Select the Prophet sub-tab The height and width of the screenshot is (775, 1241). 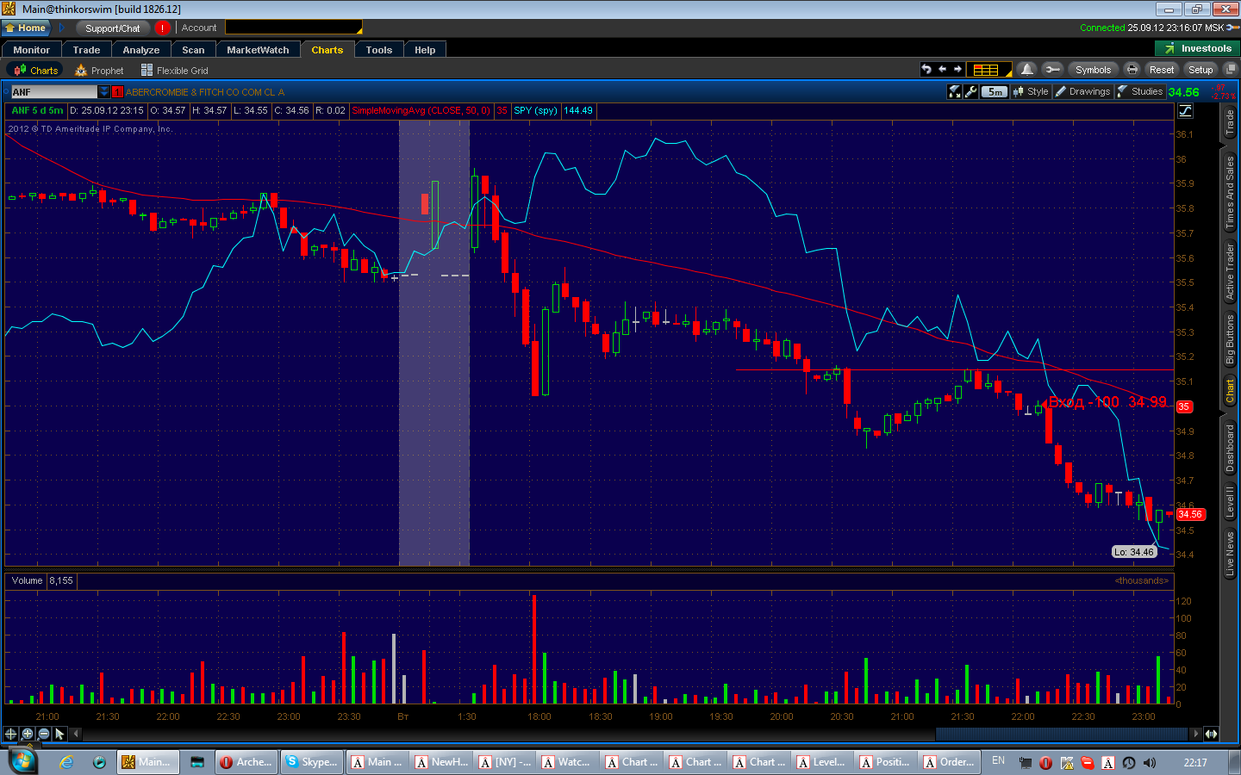(99, 71)
